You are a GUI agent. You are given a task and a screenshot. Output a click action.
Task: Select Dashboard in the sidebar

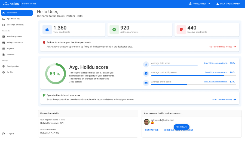click(17, 13)
